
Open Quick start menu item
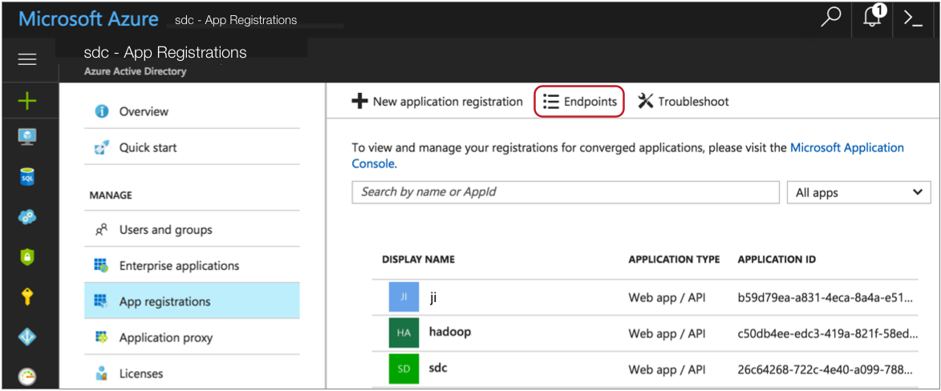pos(148,147)
